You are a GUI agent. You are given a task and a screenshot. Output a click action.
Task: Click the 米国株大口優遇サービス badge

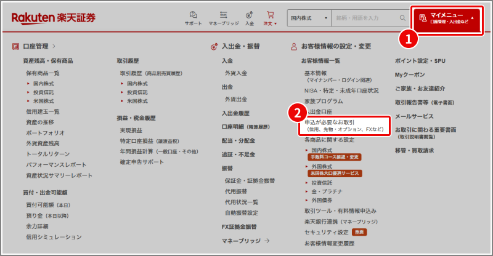coord(335,174)
